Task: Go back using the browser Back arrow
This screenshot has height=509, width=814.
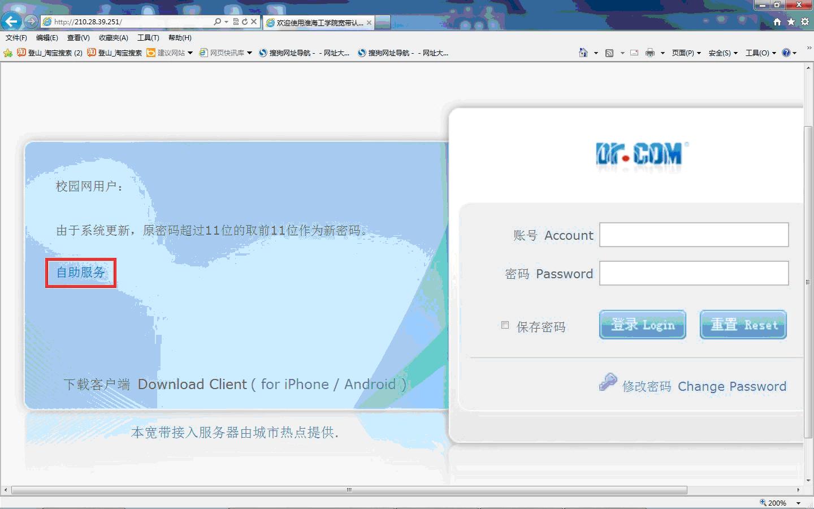Action: pos(11,21)
